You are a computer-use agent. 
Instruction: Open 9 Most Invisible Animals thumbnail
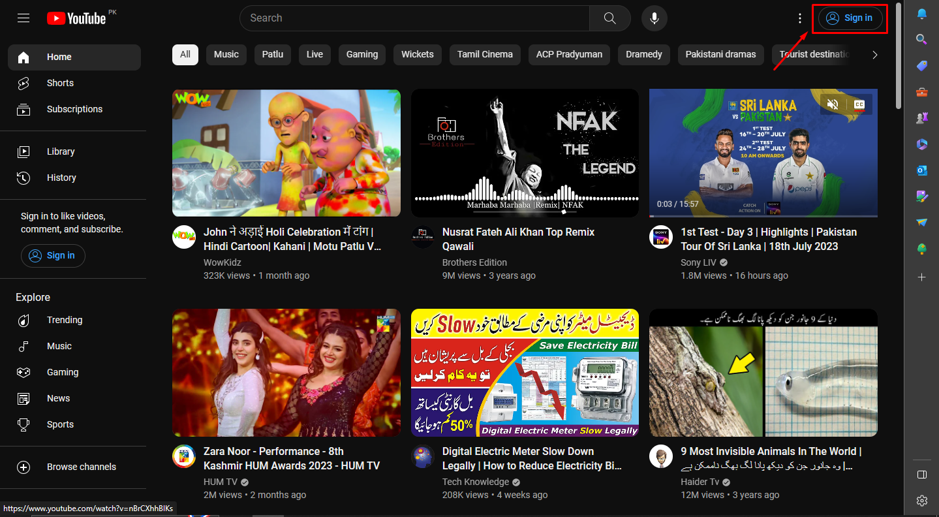coord(763,373)
